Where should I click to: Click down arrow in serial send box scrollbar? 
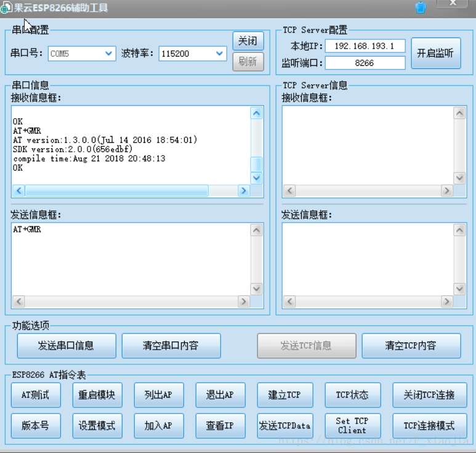(x=257, y=289)
